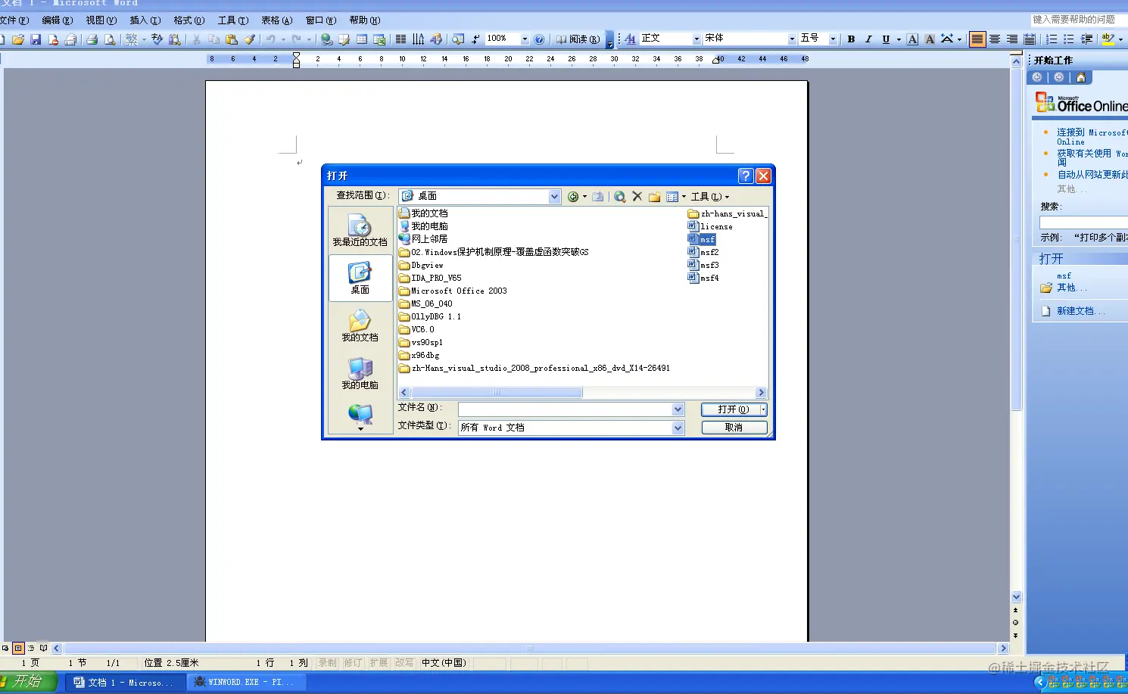Viewport: 1128px width, 694px height.
Task: Select the IDA_PRO_V65 folder
Action: (x=430, y=278)
